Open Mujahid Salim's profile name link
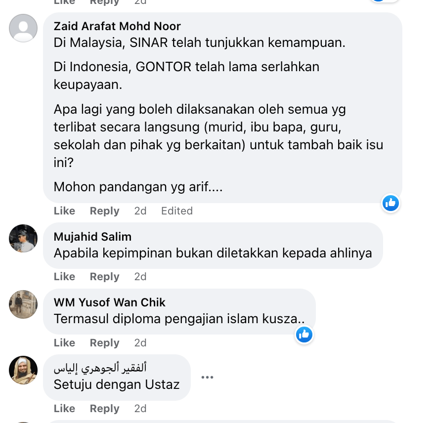The height and width of the screenshot is (423, 433). pyautogui.click(x=92, y=237)
